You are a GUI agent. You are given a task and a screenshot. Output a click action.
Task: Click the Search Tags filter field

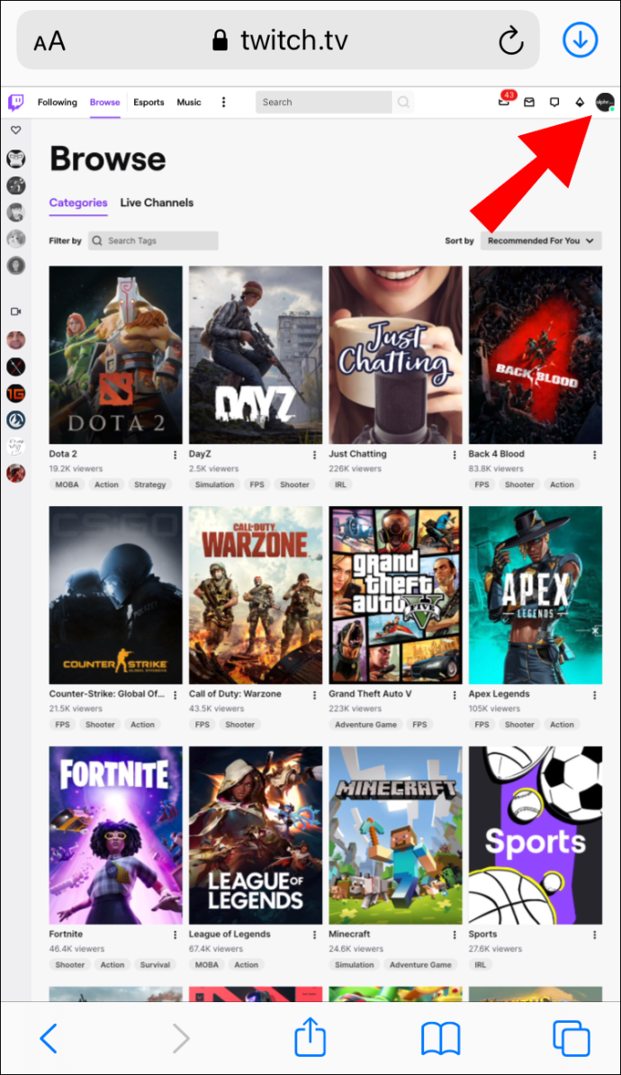[x=153, y=240]
